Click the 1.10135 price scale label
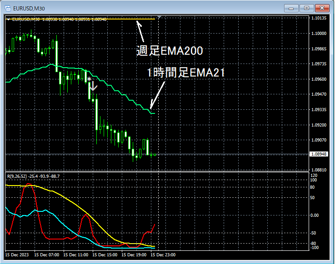This screenshot has width=335, height=264. (x=319, y=18)
